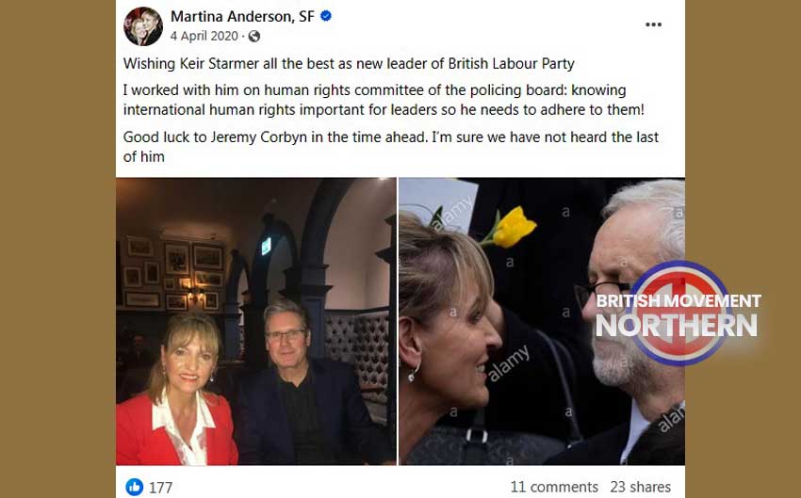Open Martina Anderson's profile picture
Viewport: 801px width, 498px height.
point(143,26)
